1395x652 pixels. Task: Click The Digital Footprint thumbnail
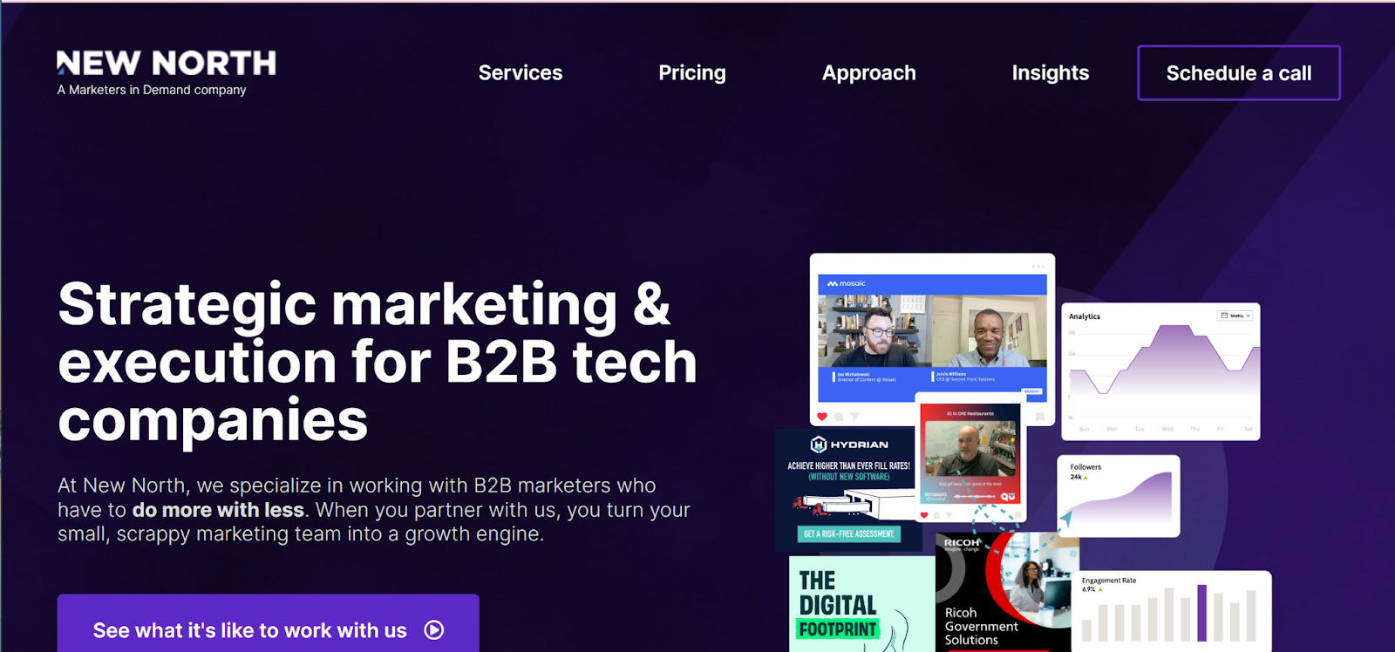point(862,604)
